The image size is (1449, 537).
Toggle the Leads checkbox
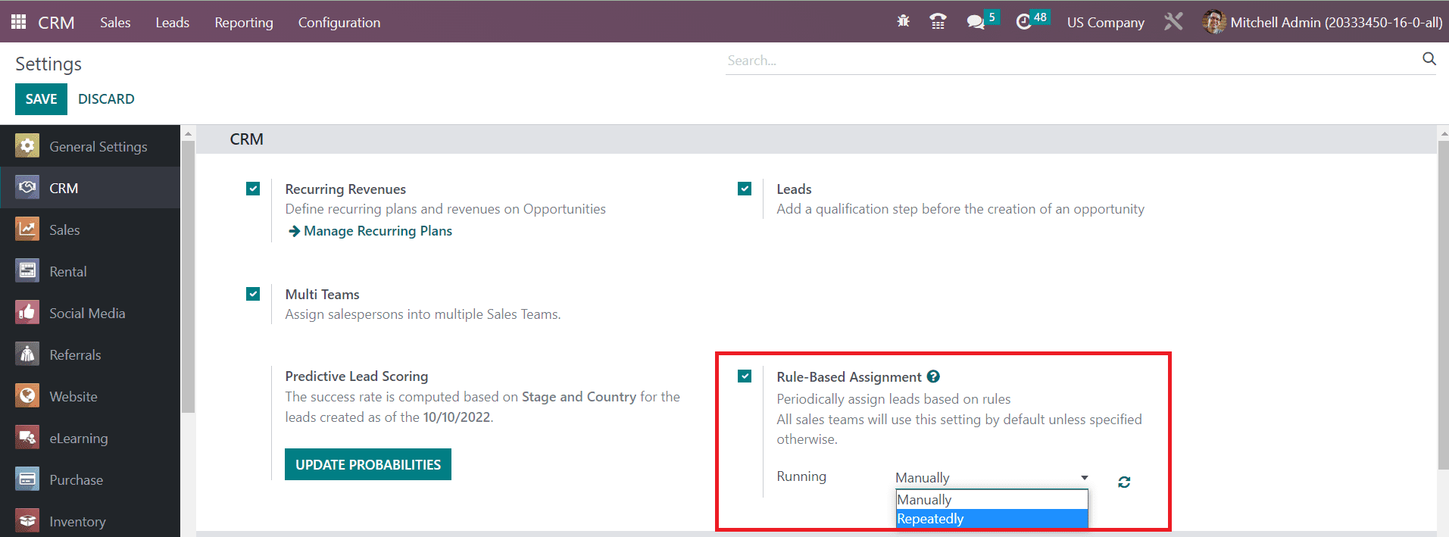(x=745, y=189)
